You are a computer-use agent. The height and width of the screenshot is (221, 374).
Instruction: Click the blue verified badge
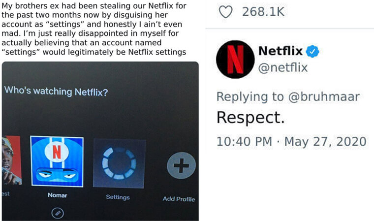click(x=312, y=51)
